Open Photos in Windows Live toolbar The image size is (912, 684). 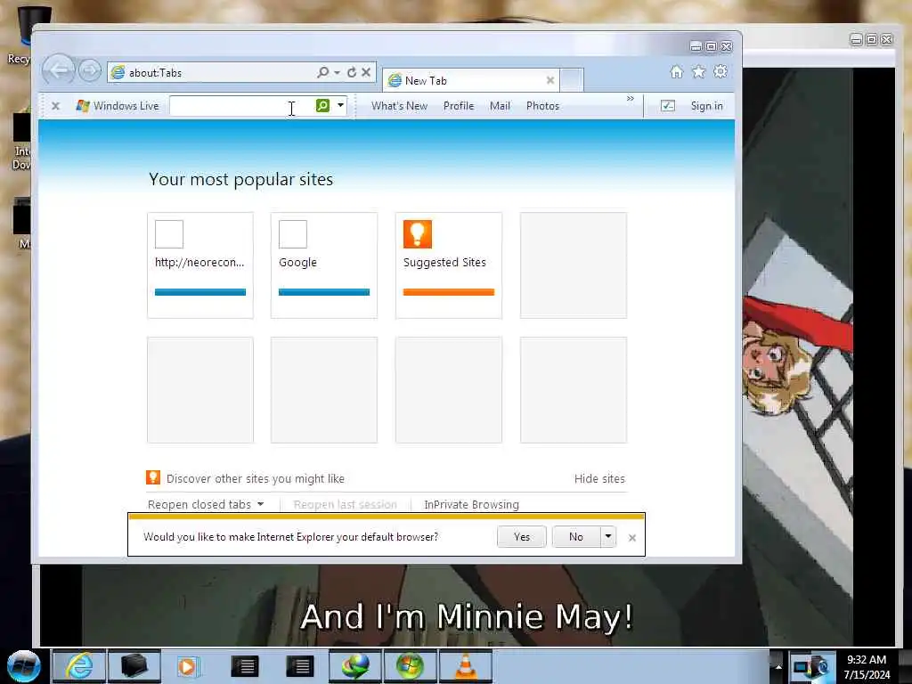click(x=542, y=106)
